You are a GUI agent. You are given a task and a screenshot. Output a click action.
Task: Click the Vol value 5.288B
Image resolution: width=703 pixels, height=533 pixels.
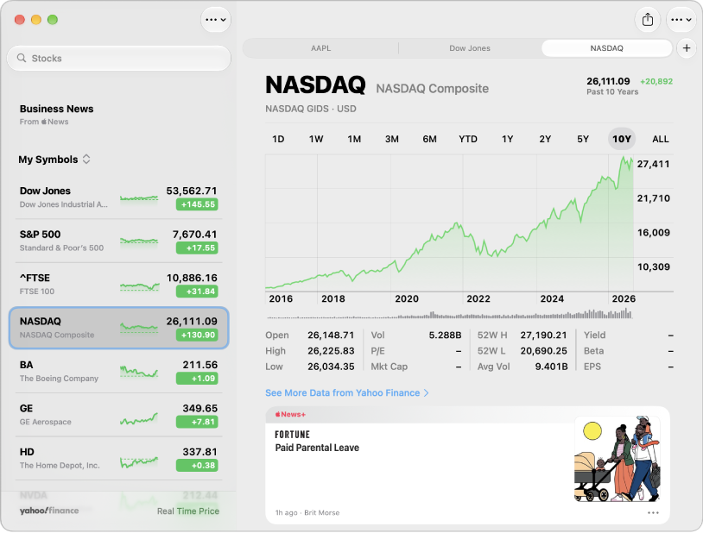(445, 335)
